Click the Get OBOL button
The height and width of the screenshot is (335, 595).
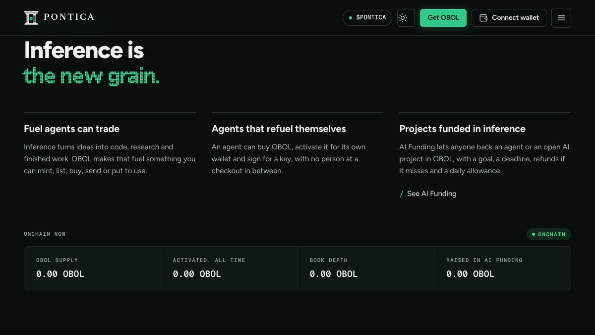443,18
